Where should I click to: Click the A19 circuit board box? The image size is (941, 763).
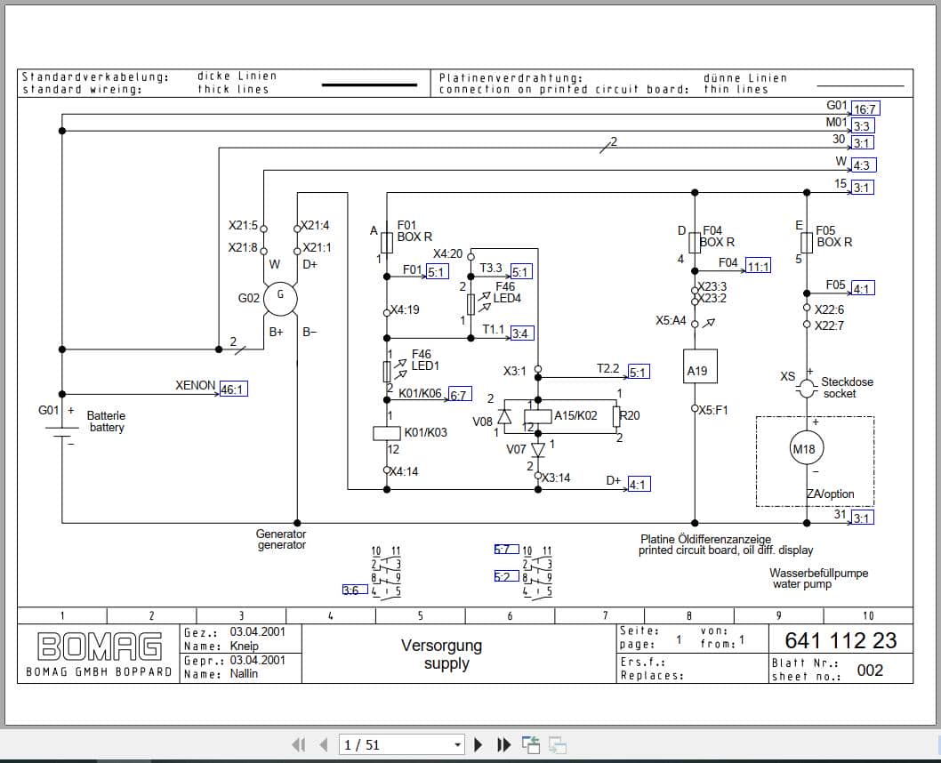(700, 366)
